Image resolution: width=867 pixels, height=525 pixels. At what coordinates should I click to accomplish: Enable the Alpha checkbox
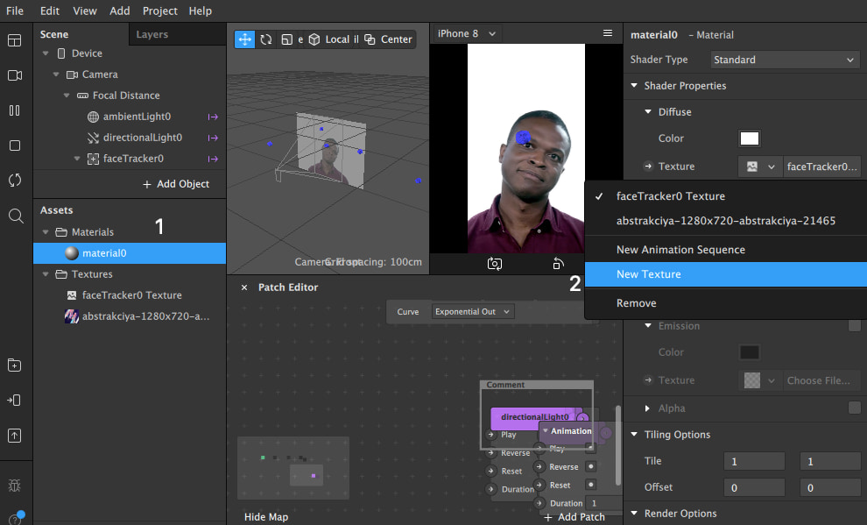(854, 408)
